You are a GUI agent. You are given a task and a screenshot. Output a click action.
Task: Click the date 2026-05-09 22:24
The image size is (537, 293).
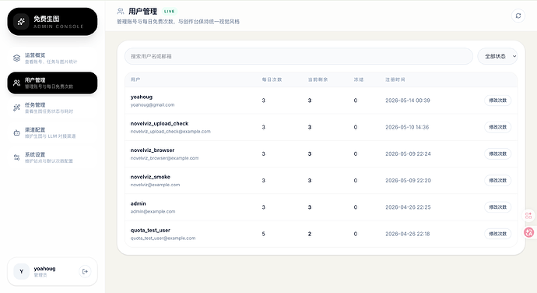pos(408,154)
